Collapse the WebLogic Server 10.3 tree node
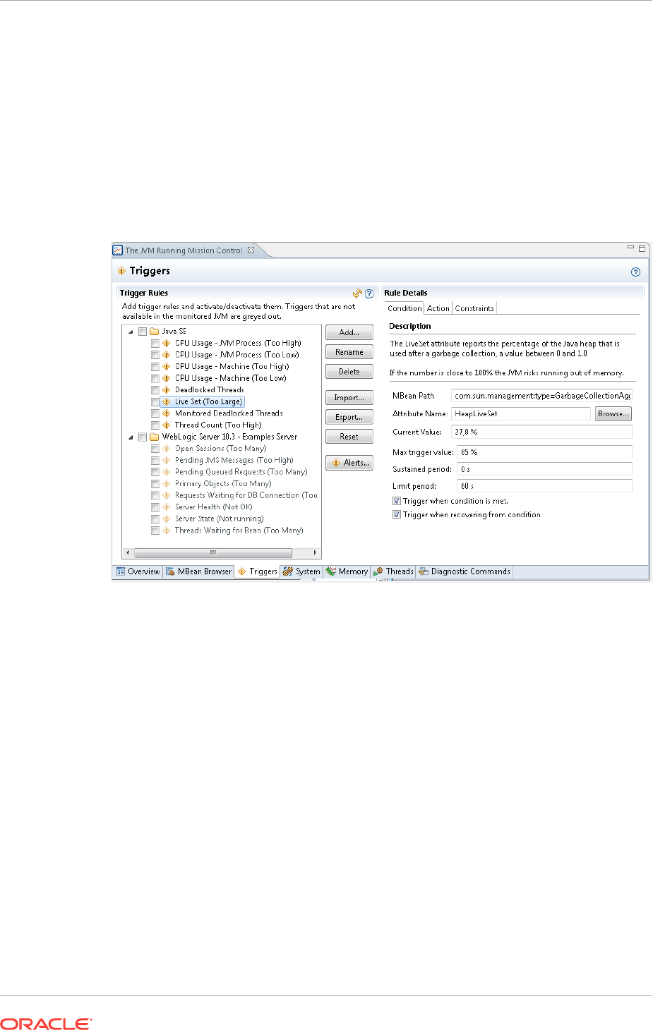Viewport: 653px width, 1030px height. pos(131,437)
